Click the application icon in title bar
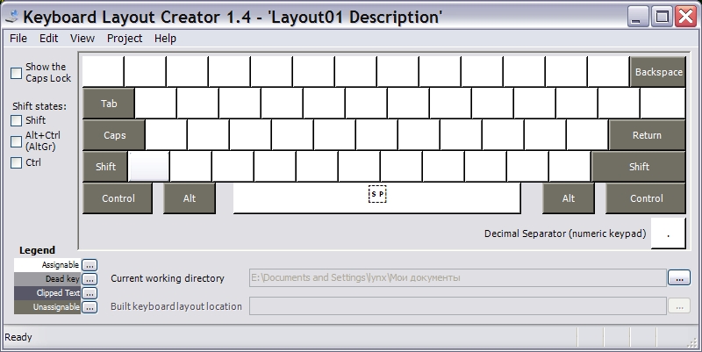Screen dimensions: 702x352 11,16
